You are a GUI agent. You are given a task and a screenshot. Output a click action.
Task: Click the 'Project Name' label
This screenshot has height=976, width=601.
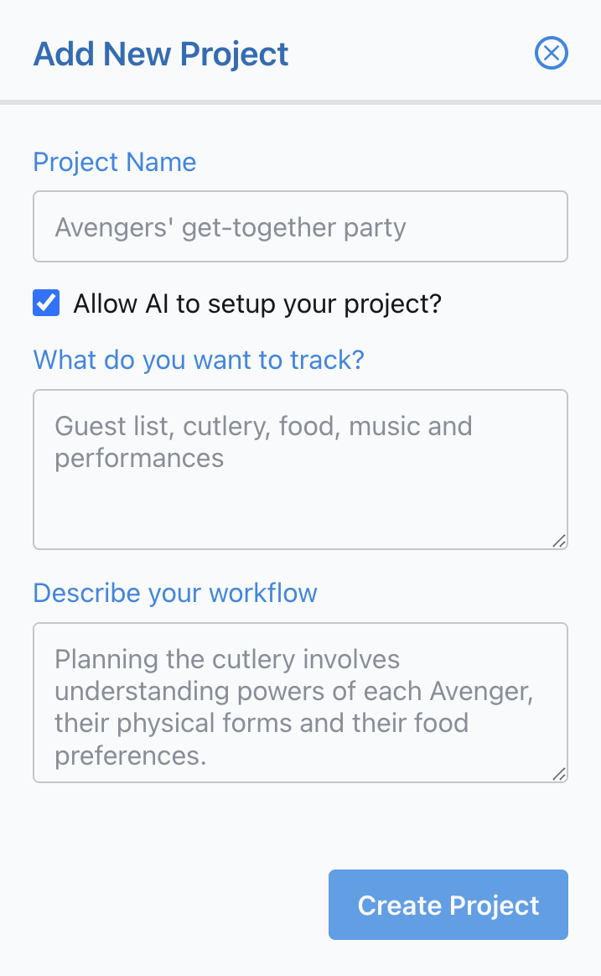click(x=114, y=162)
